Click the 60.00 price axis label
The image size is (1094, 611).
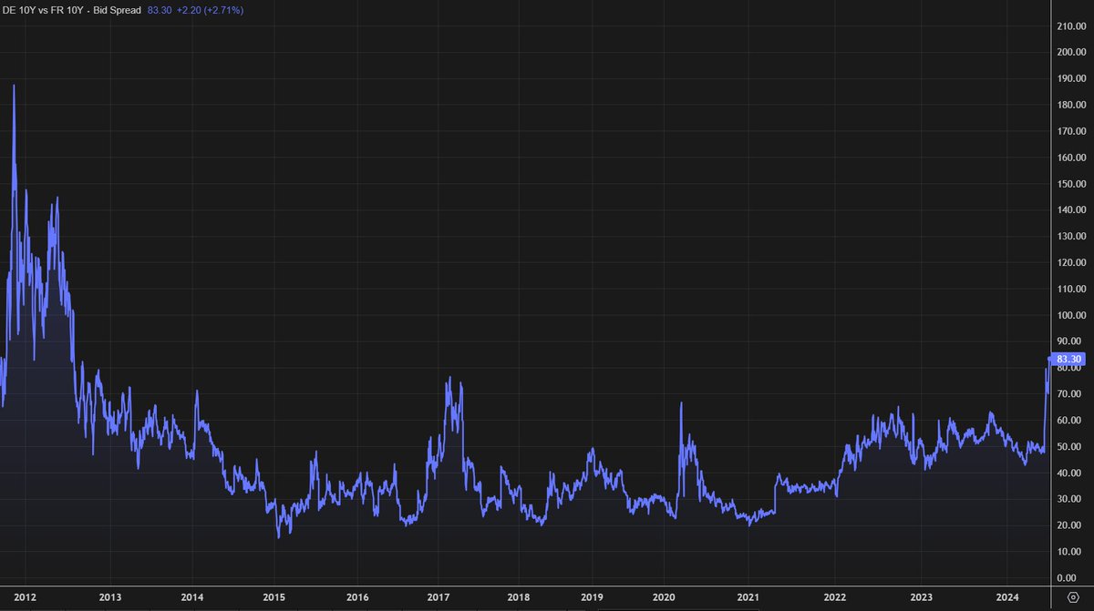pos(1071,421)
